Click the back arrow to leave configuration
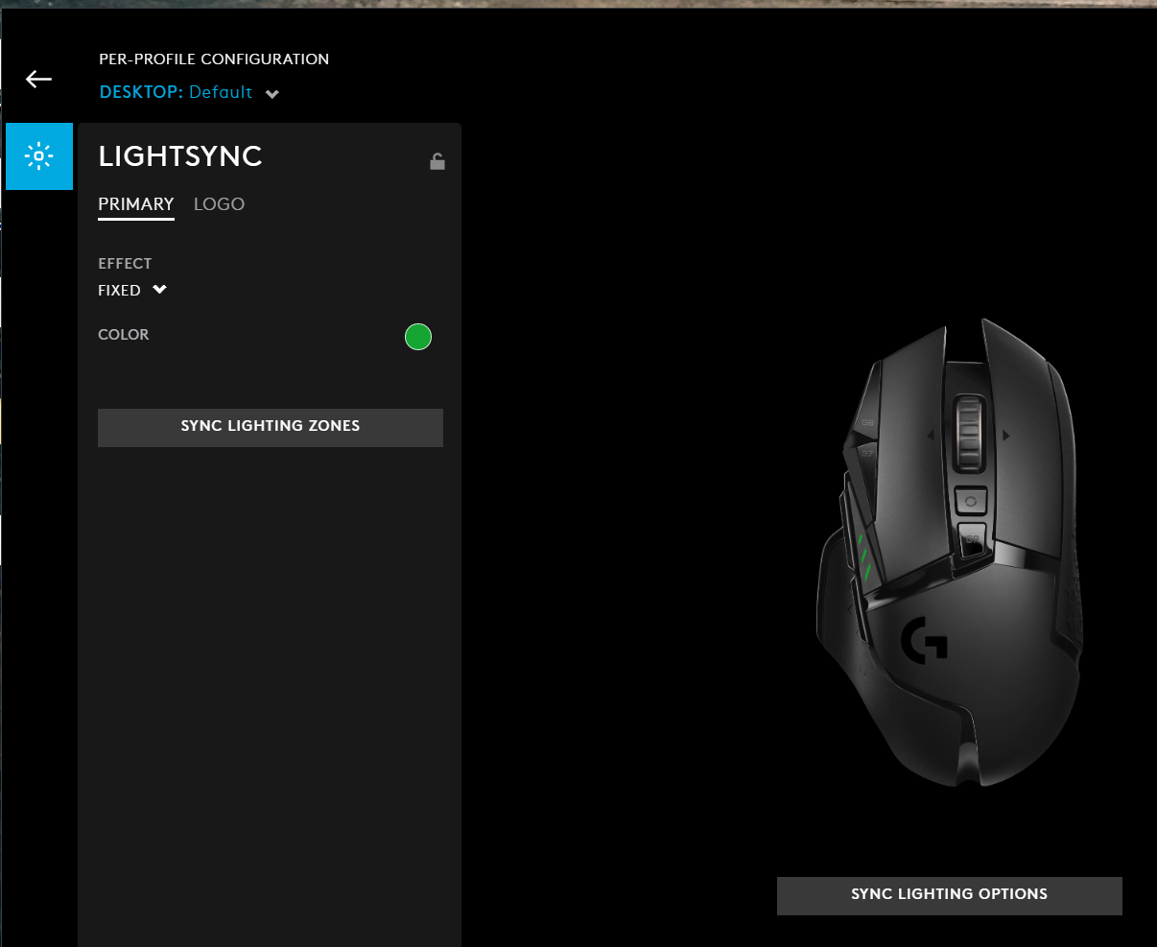This screenshot has width=1157, height=947. (x=38, y=79)
